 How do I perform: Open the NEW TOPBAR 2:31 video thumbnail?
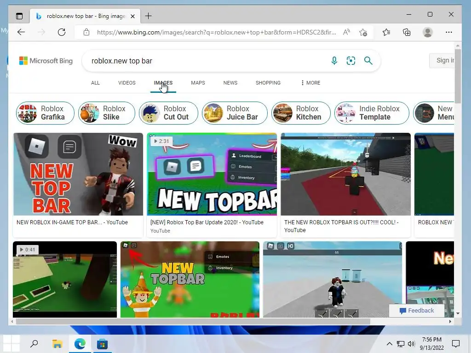click(x=212, y=174)
